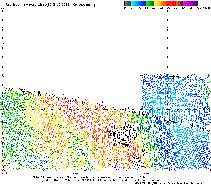Click the NOAA/NESDIS credit text
The image size is (211, 185).
tap(168, 183)
